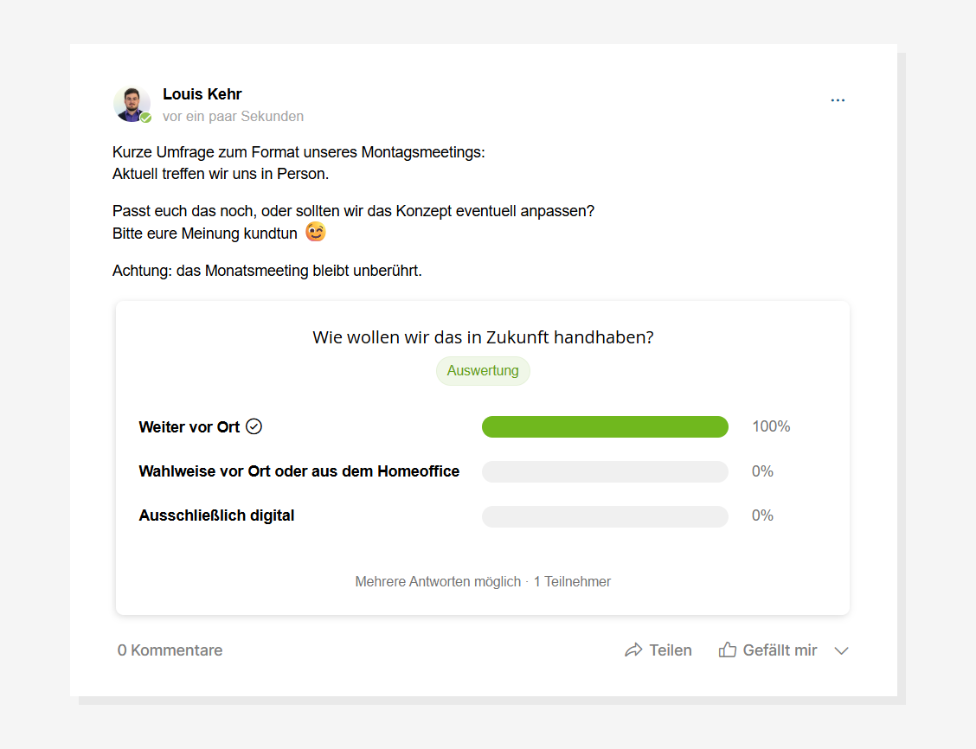
Task: Click the winking emoji in the post
Action: 316,232
